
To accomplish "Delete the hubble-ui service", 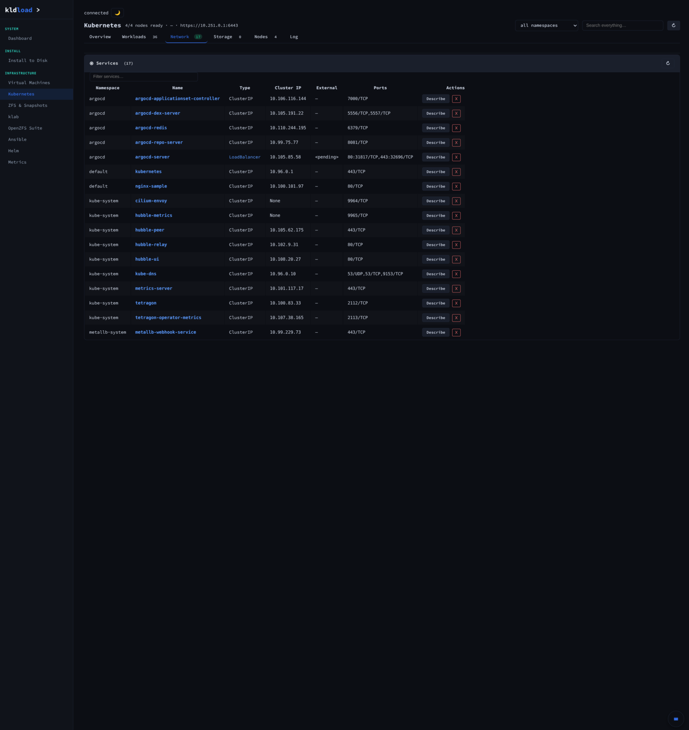I will coord(456,259).
